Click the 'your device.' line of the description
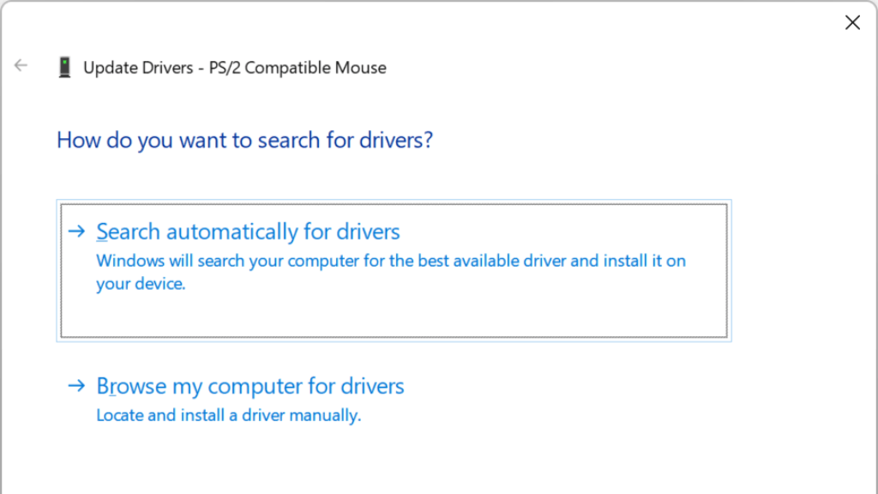Image resolution: width=878 pixels, height=494 pixels. [141, 284]
